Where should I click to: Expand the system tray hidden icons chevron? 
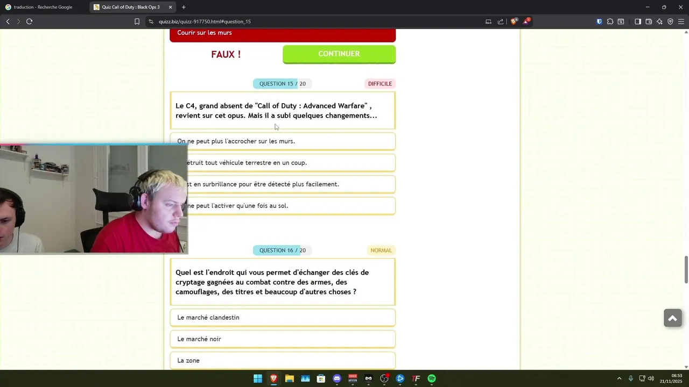point(619,378)
